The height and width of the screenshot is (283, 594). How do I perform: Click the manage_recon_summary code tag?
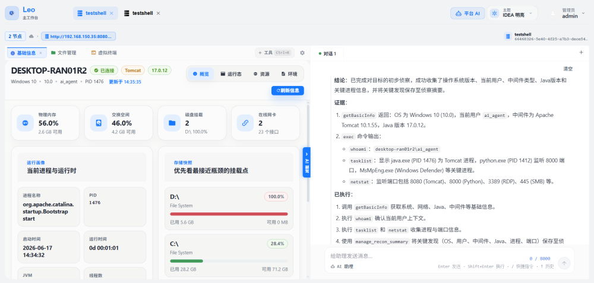[381, 241]
